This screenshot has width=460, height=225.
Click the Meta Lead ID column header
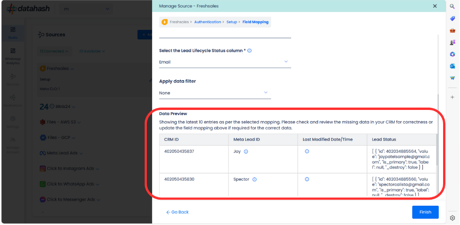[x=263, y=140]
